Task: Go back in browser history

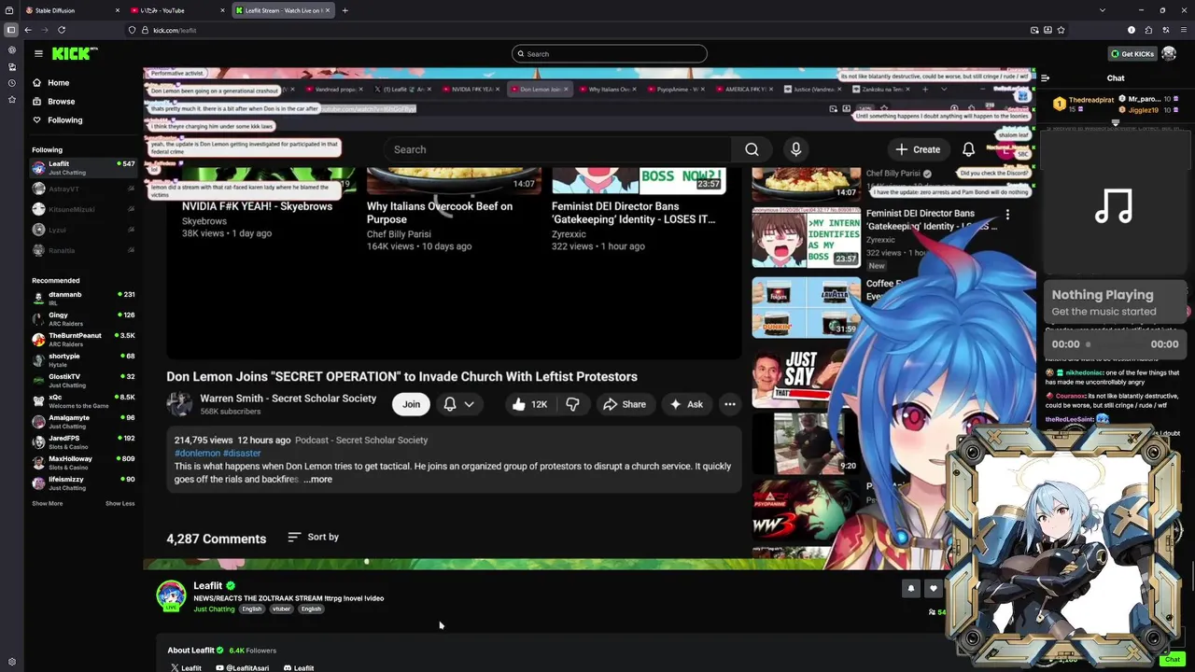Action: [28, 30]
